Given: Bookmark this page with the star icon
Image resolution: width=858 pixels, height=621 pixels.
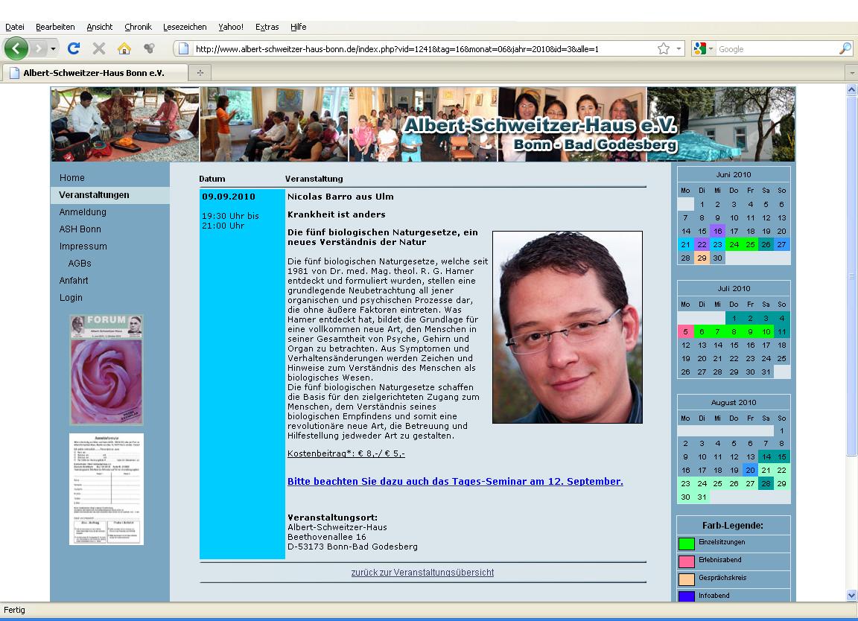Looking at the screenshot, I should pos(663,49).
